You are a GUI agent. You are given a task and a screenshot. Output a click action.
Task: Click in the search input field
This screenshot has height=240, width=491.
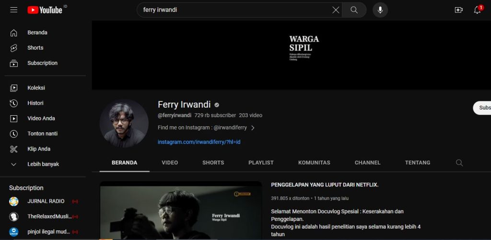pos(235,10)
